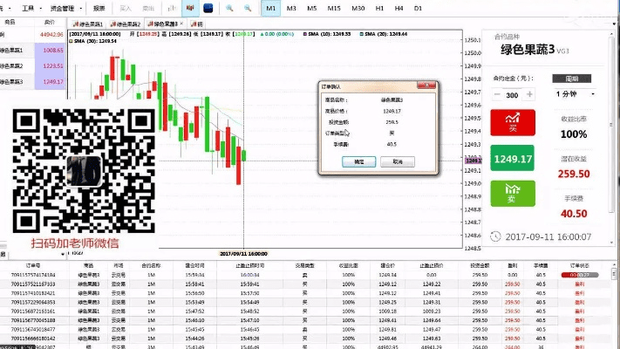Cancel the order with 取消 button
Viewport: 620px width, 349px height.
398,161
